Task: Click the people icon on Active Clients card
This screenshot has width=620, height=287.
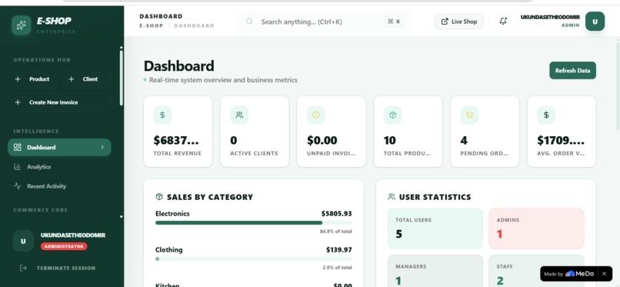Action: [239, 115]
